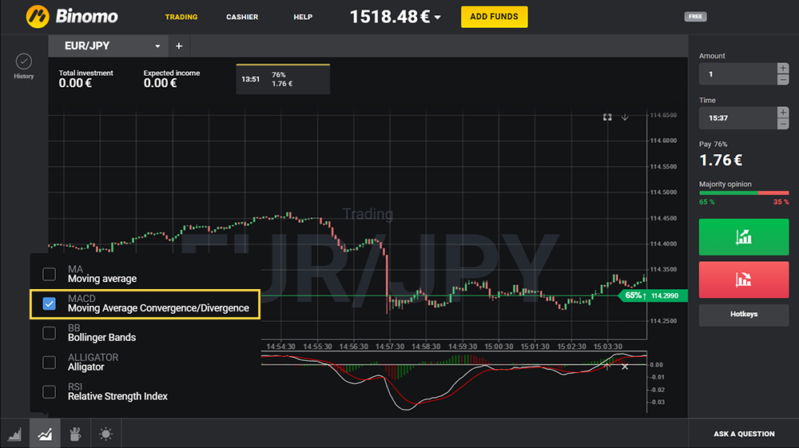
Task: Open the drawing tools pencil-cup icon
Action: coord(75,434)
